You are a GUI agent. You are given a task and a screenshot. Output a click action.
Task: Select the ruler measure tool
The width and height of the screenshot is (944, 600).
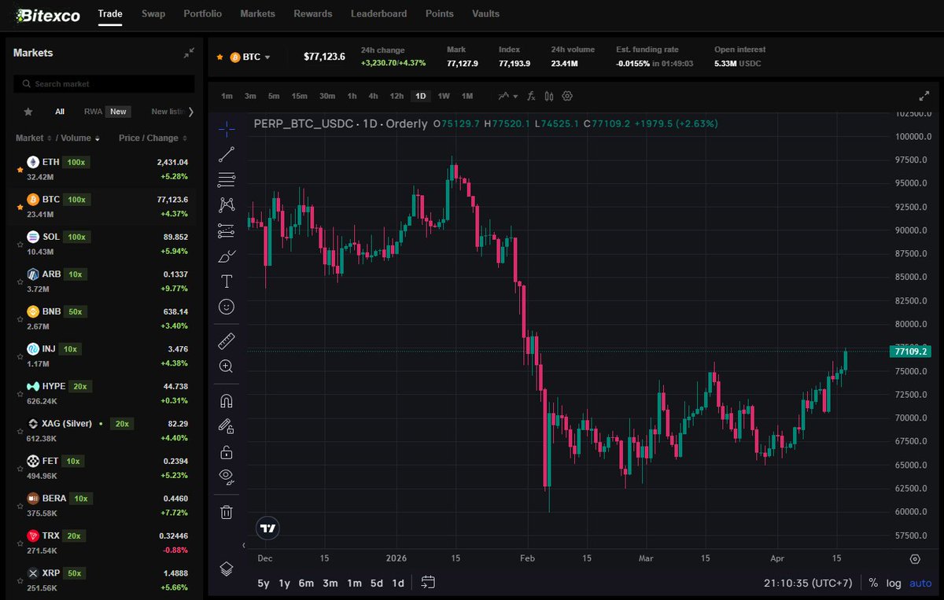227,341
